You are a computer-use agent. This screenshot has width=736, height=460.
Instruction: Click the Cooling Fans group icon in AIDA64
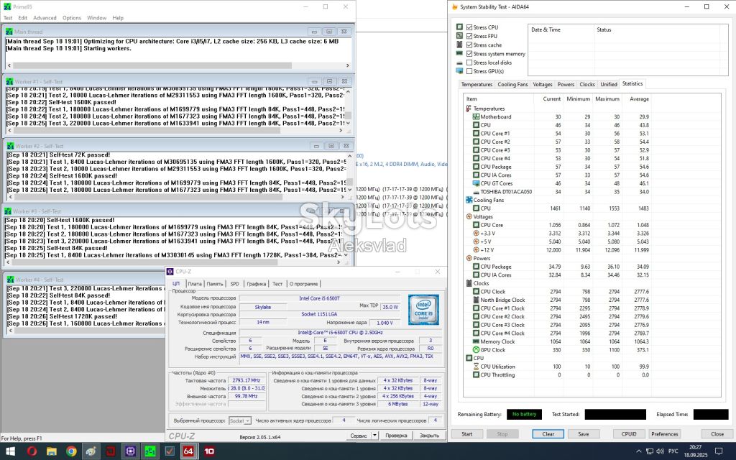pos(469,200)
